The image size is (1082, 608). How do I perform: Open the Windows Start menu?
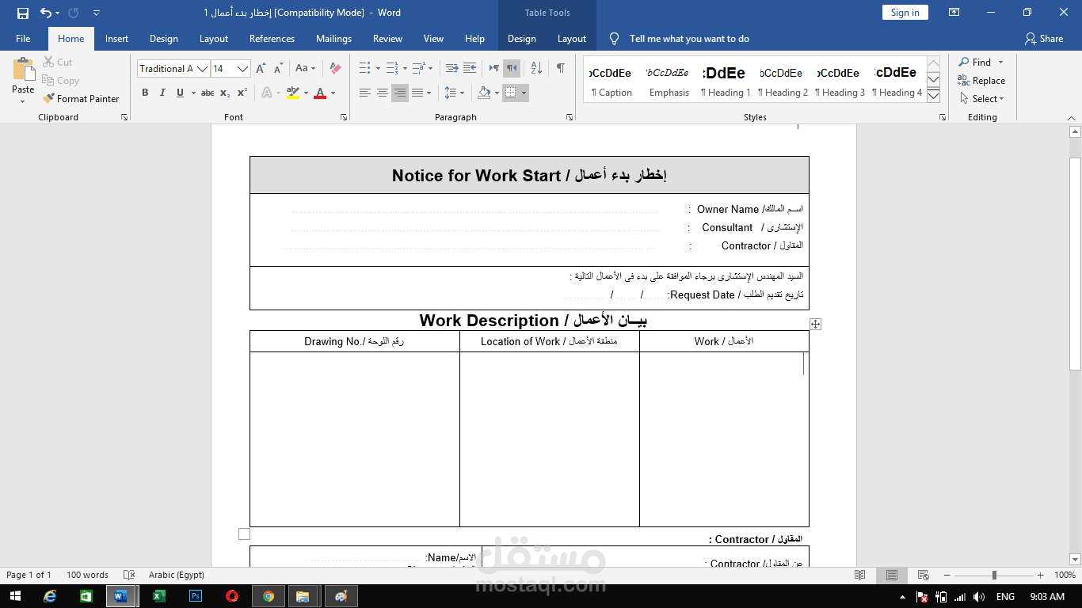(15, 596)
